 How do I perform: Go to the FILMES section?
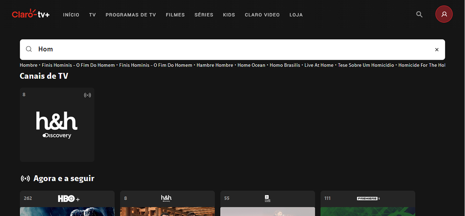(x=175, y=15)
